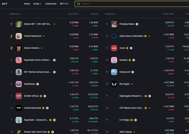Click My Angels wings avatar icon
Viewport: 189px width, 134px height.
[114, 84]
